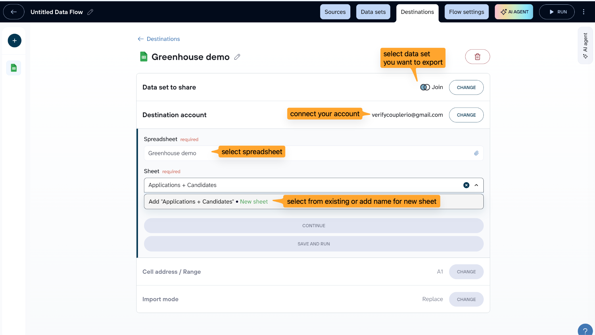Click the paperclip icon in Spreadsheet field
This screenshot has width=595, height=335.
tap(476, 153)
